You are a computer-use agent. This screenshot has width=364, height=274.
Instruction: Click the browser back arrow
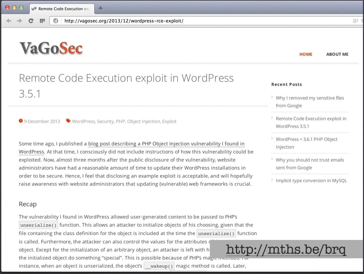click(9, 21)
